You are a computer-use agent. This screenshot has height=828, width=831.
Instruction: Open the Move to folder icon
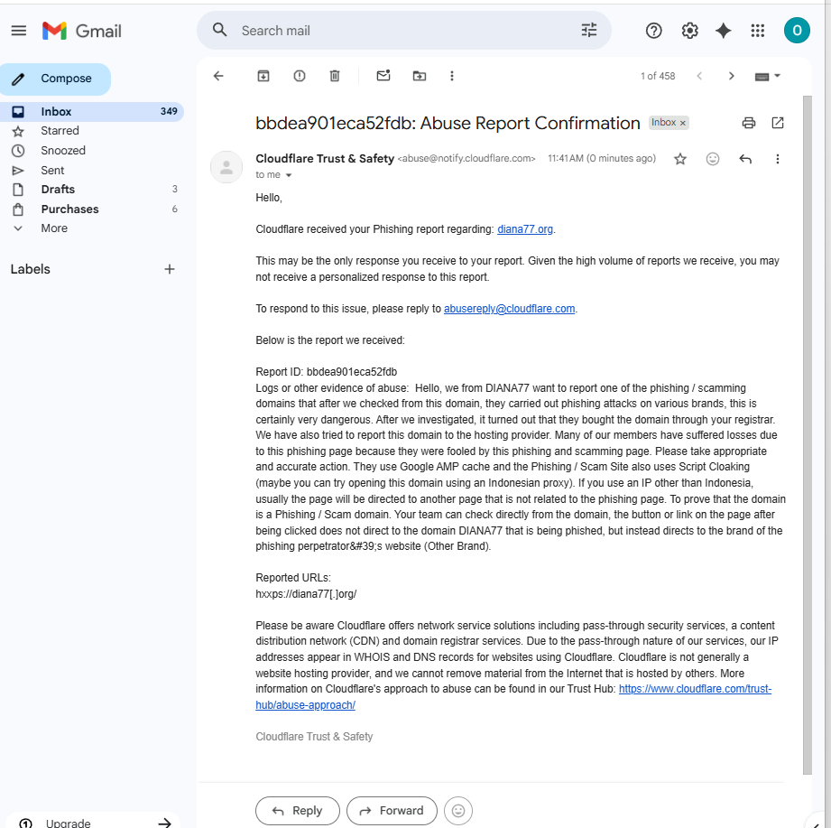[420, 76]
